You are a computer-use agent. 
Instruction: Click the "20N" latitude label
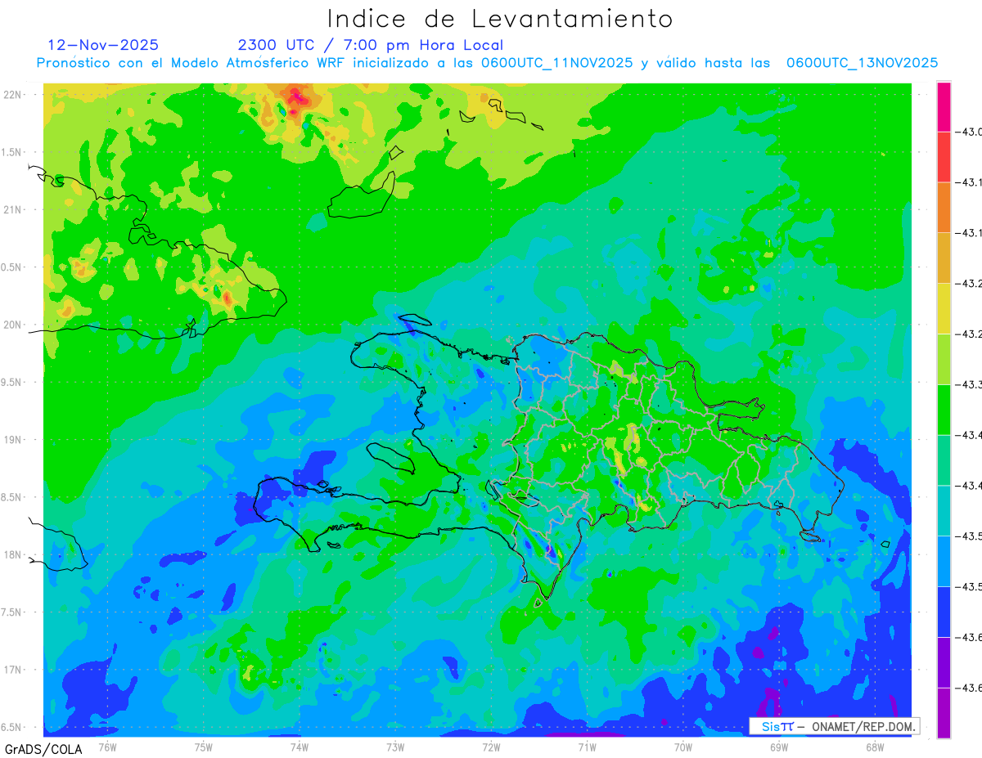11,325
